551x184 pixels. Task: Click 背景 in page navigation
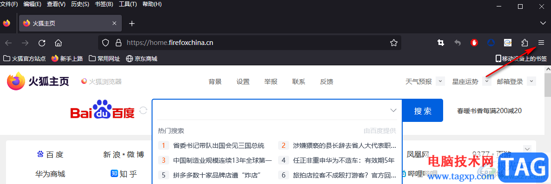(215, 82)
